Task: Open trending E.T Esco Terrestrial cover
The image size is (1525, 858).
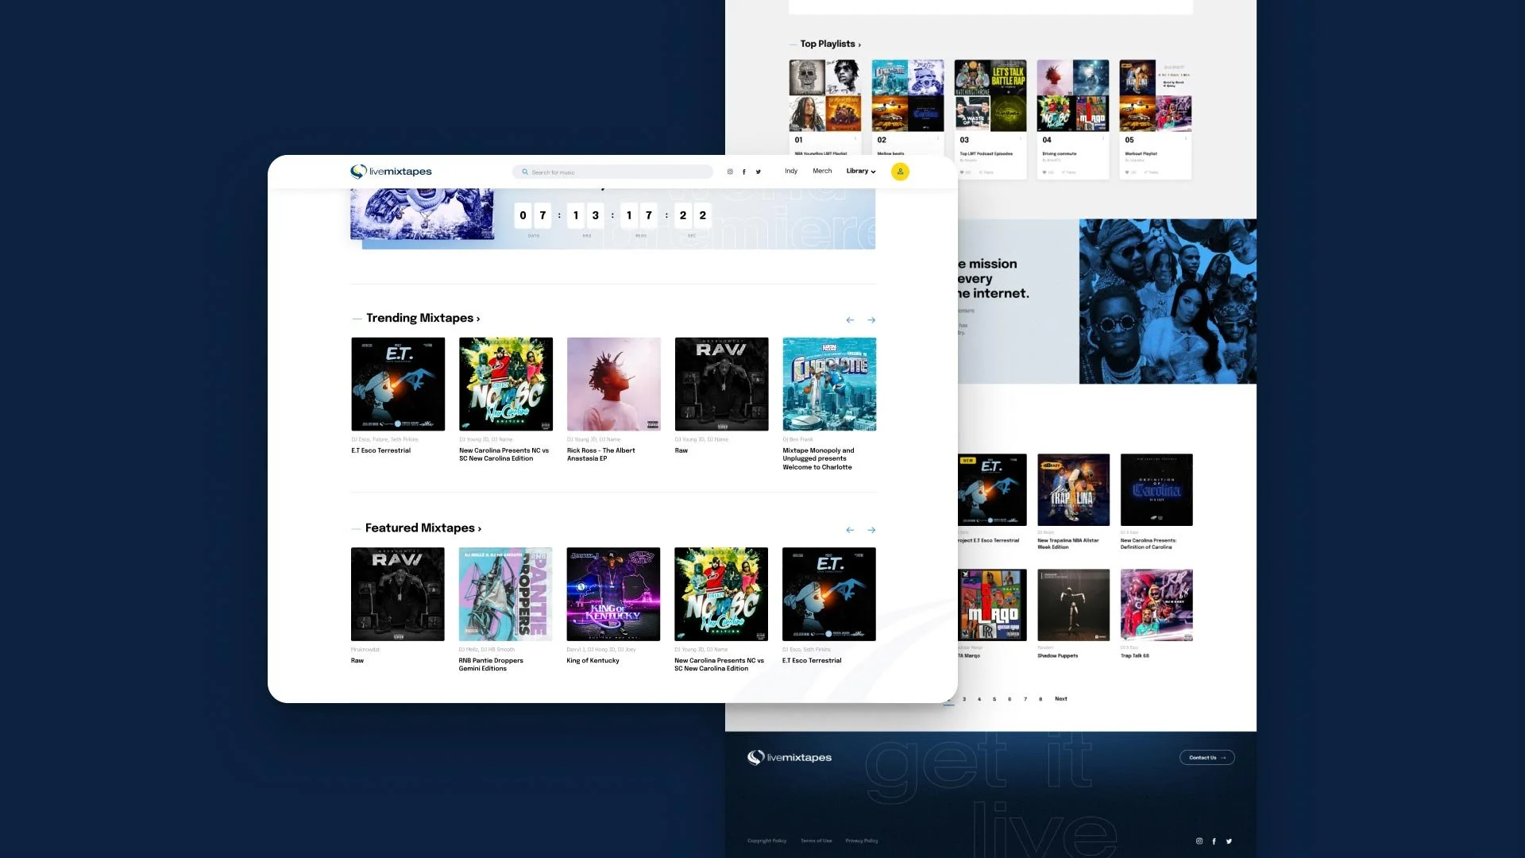Action: [x=398, y=384]
